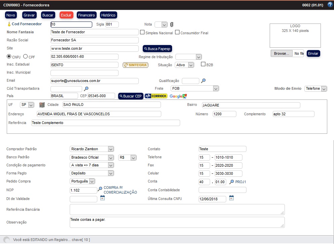
Task: Open the Dt de Validade calendar
Action: [102, 198]
